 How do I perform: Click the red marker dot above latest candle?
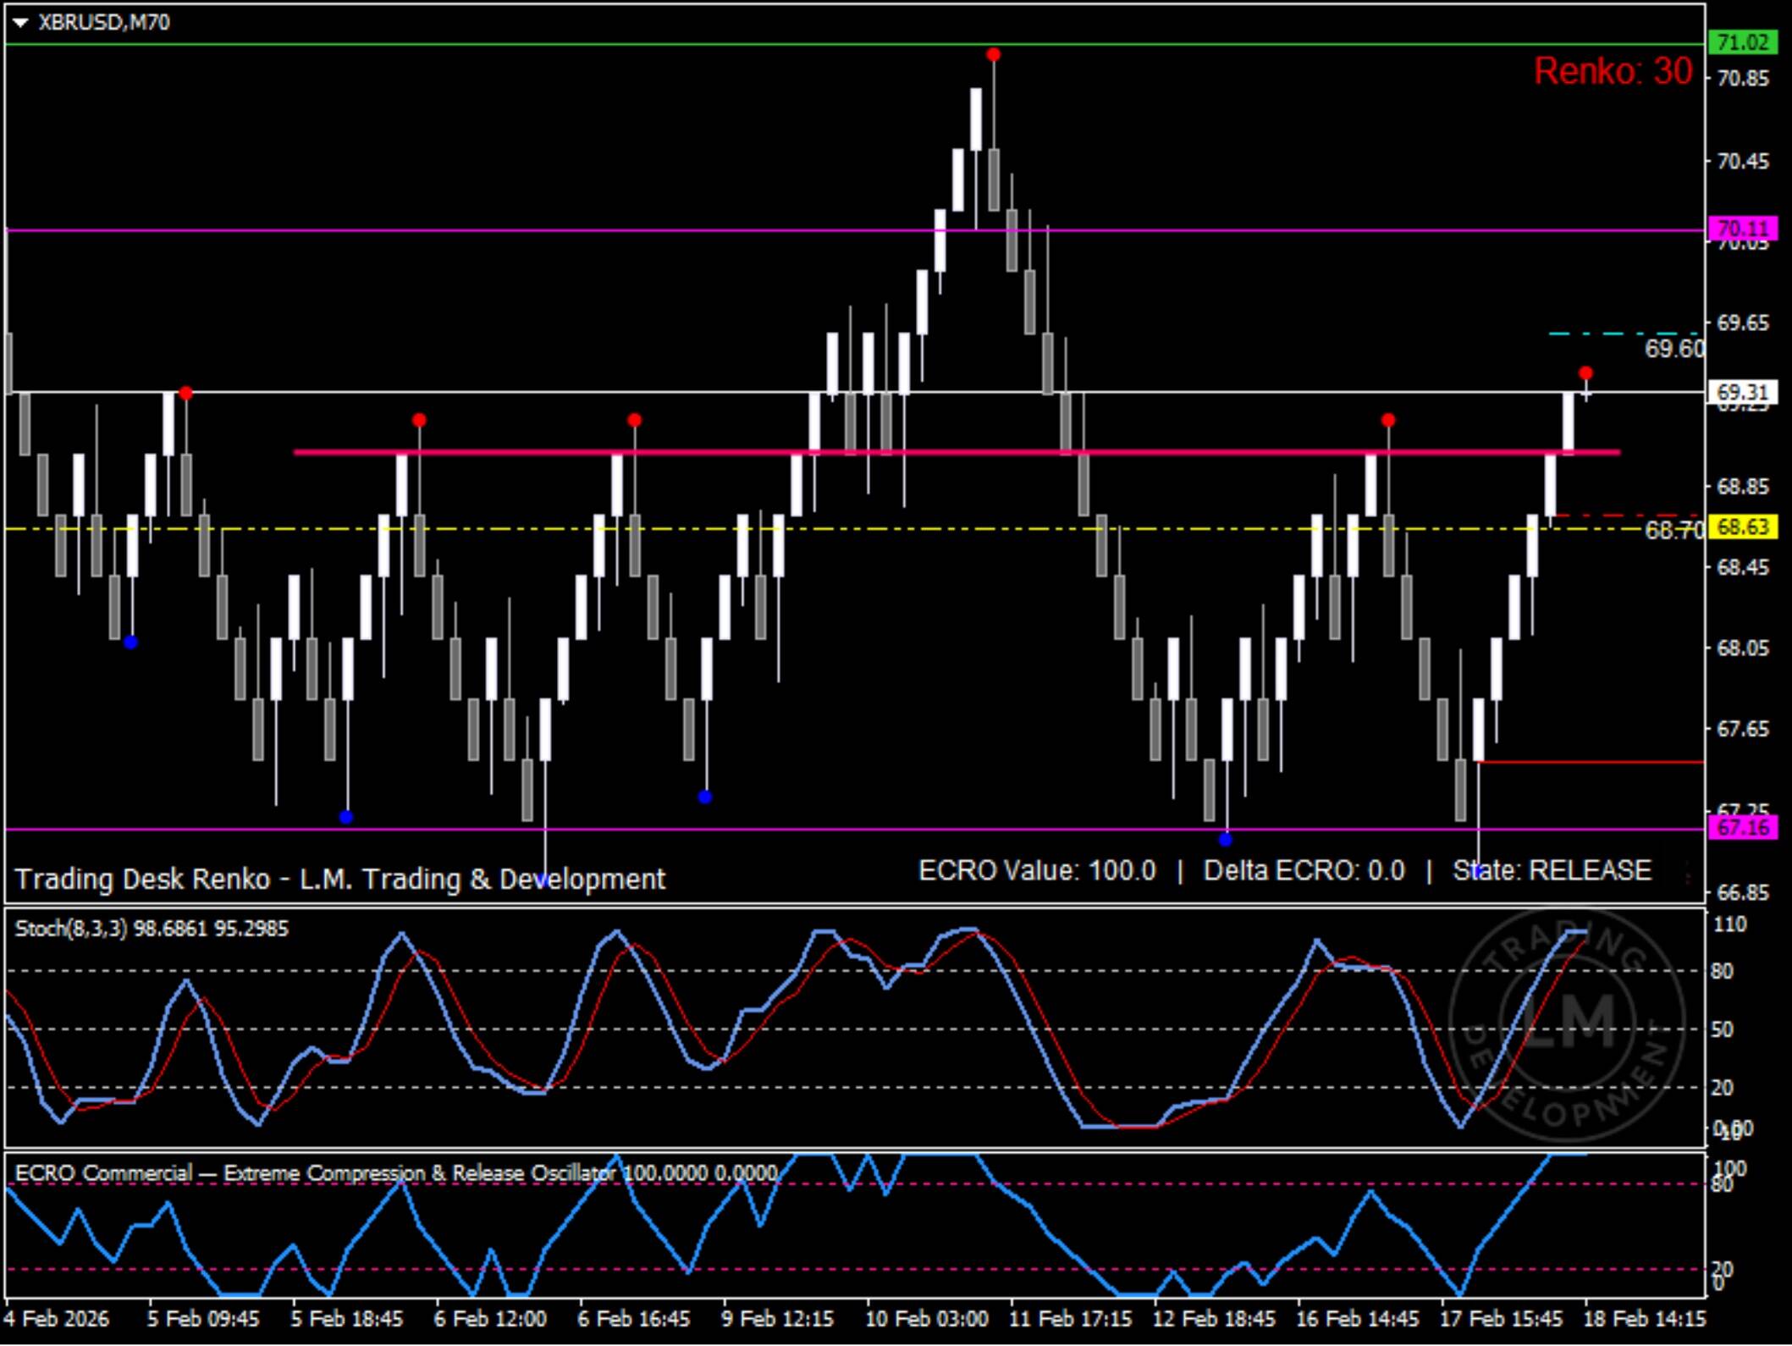(1585, 373)
